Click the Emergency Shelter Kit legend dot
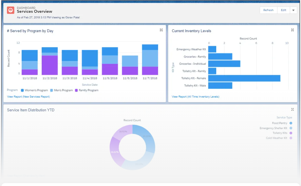The height and width of the screenshot is (186, 301). 291,128
